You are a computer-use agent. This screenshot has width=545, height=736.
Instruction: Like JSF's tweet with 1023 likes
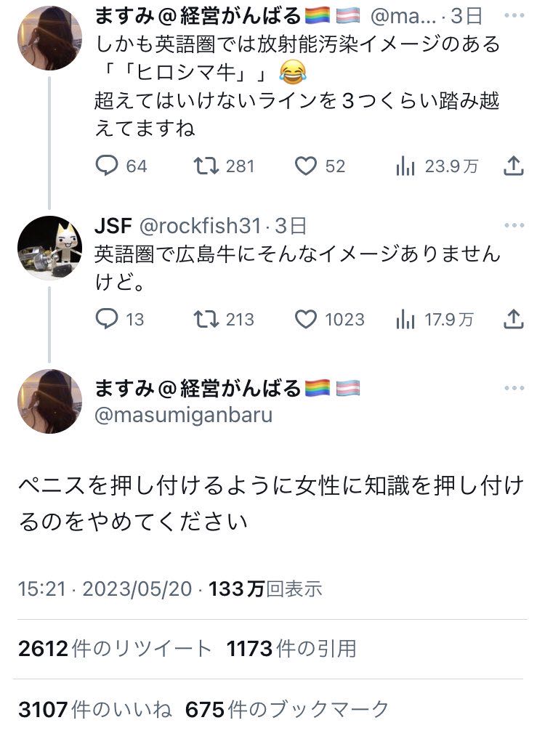pyautogui.click(x=306, y=319)
